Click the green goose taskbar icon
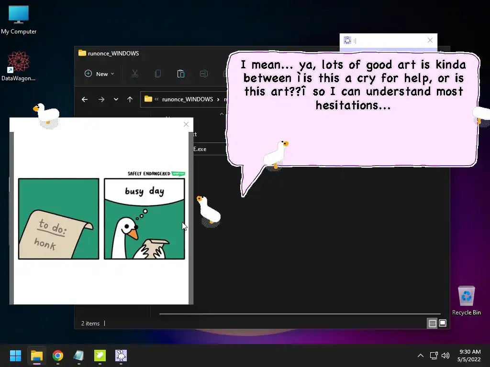 coord(100,356)
